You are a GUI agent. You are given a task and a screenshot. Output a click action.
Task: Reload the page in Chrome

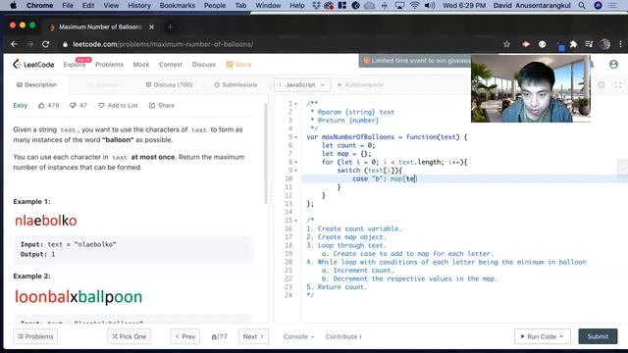tap(46, 44)
